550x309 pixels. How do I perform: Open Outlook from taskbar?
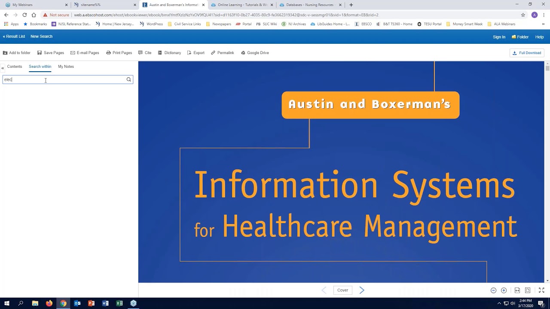(77, 303)
